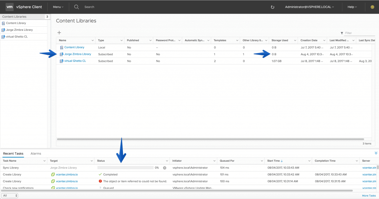This screenshot has height=199, width=379.
Task: Click the virtual Ghetto CL icon in the sidebar
Action: pyautogui.click(x=3, y=37)
